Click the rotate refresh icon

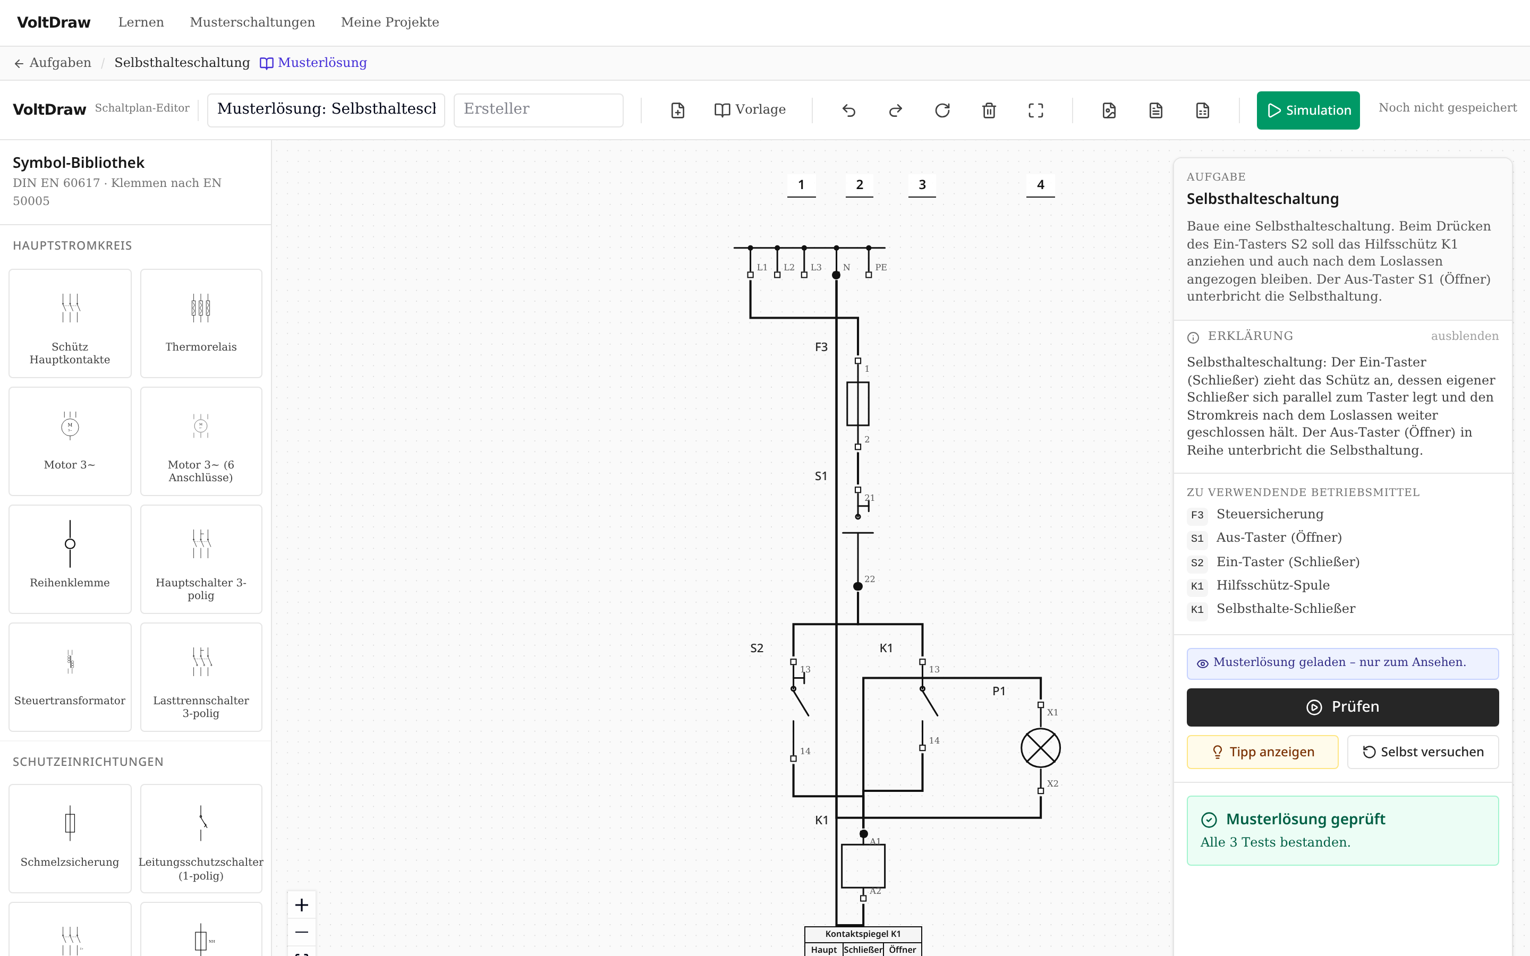pos(942,110)
